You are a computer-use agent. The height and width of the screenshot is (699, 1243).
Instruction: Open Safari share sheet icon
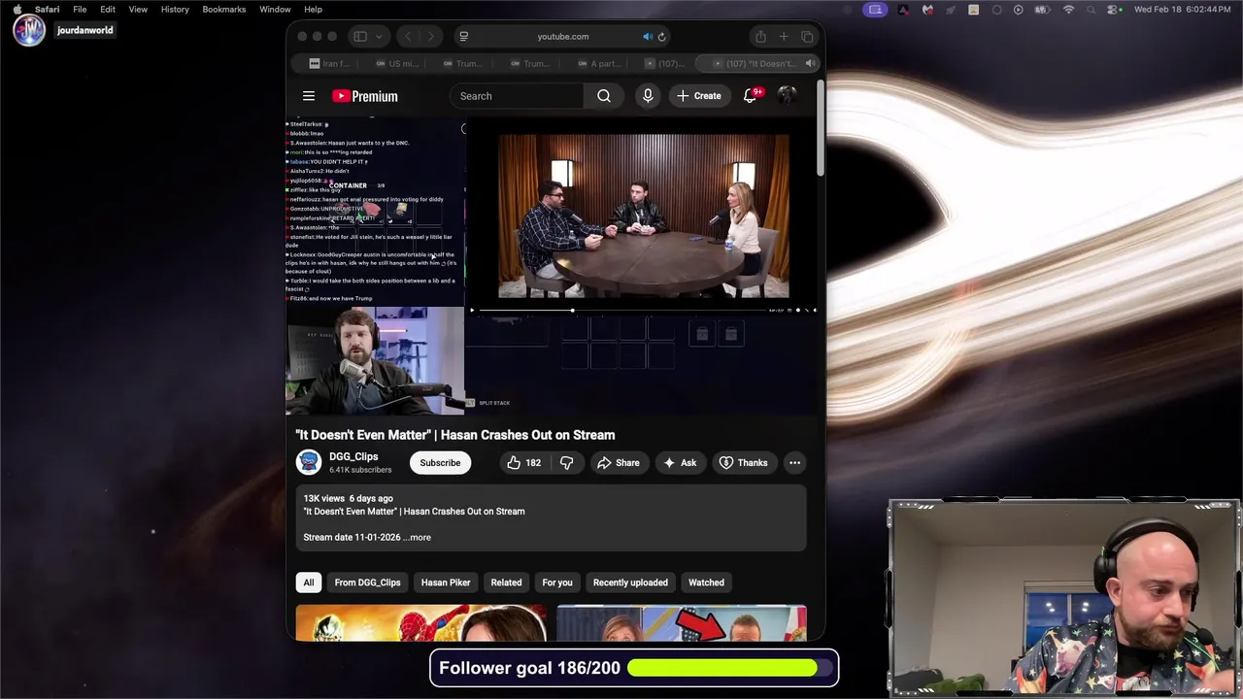[760, 37]
